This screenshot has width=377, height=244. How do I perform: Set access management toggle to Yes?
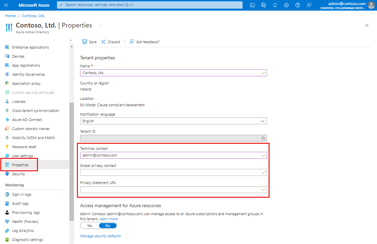click(90, 226)
